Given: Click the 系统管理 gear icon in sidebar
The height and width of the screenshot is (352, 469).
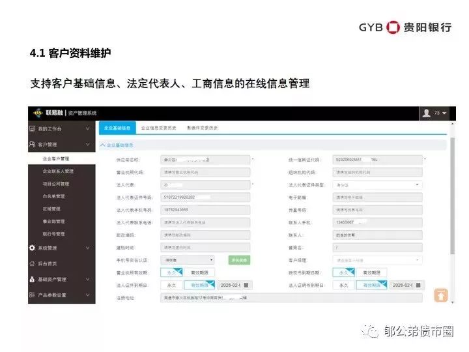Looking at the screenshot, I should [x=32, y=248].
